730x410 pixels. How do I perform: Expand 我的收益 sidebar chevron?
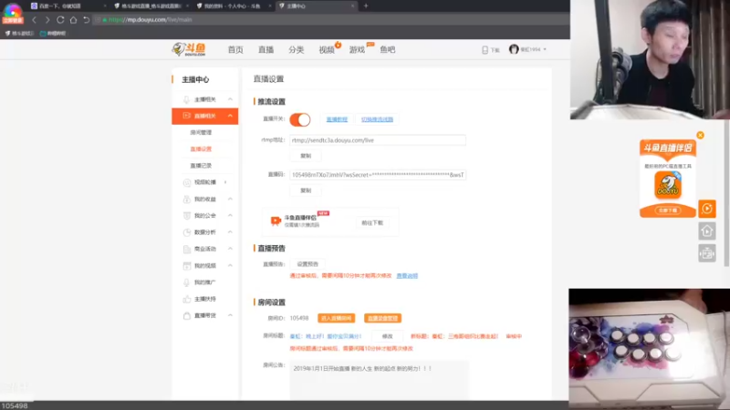pos(230,199)
